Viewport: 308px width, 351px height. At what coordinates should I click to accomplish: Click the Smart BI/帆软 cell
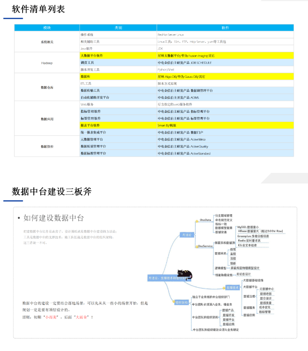(225, 125)
